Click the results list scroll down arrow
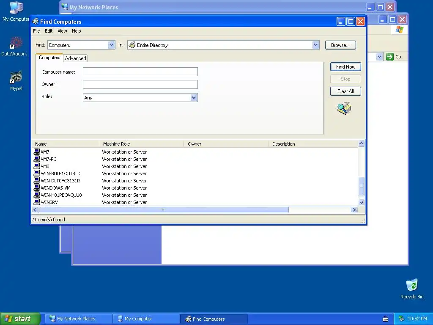This screenshot has width=433, height=325. pos(361,202)
